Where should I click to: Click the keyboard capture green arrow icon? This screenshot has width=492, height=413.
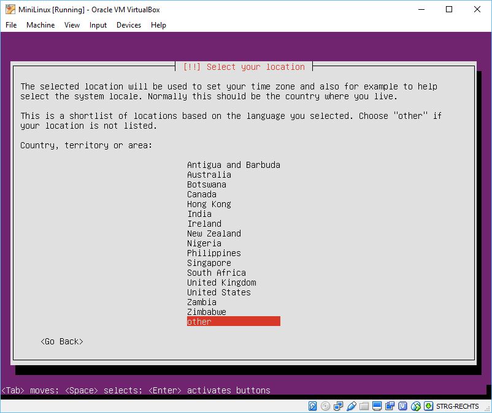[x=429, y=406]
